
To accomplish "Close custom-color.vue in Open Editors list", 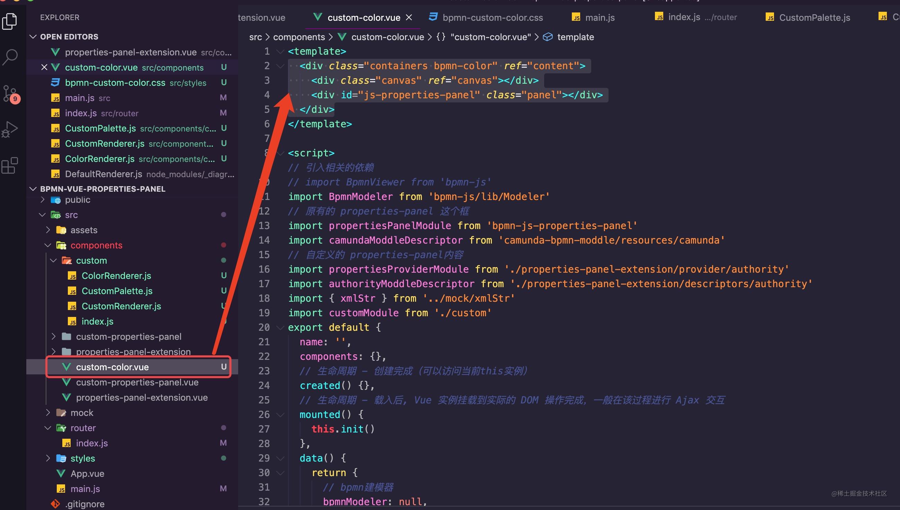I will (44, 67).
